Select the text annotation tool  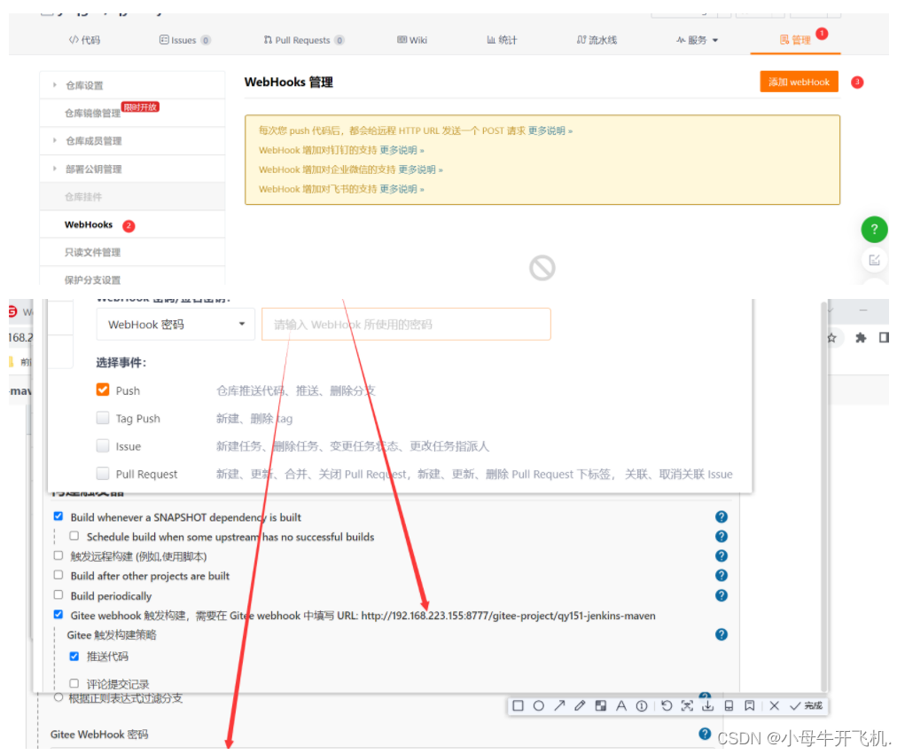[x=621, y=706]
